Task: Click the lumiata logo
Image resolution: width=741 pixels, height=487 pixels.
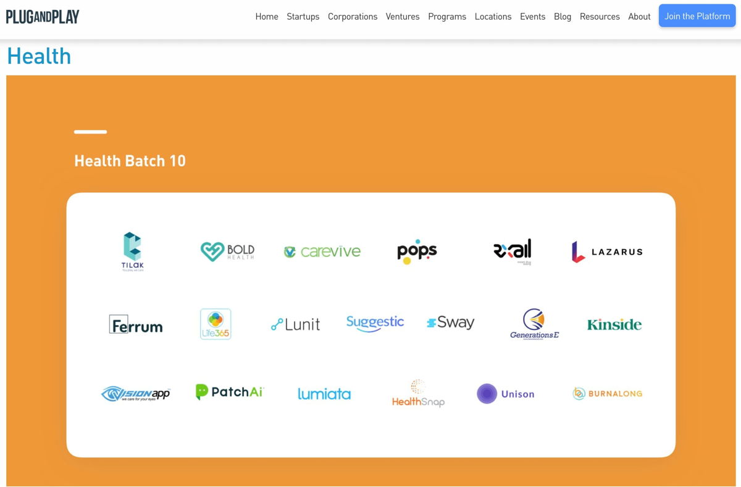Action: click(324, 394)
